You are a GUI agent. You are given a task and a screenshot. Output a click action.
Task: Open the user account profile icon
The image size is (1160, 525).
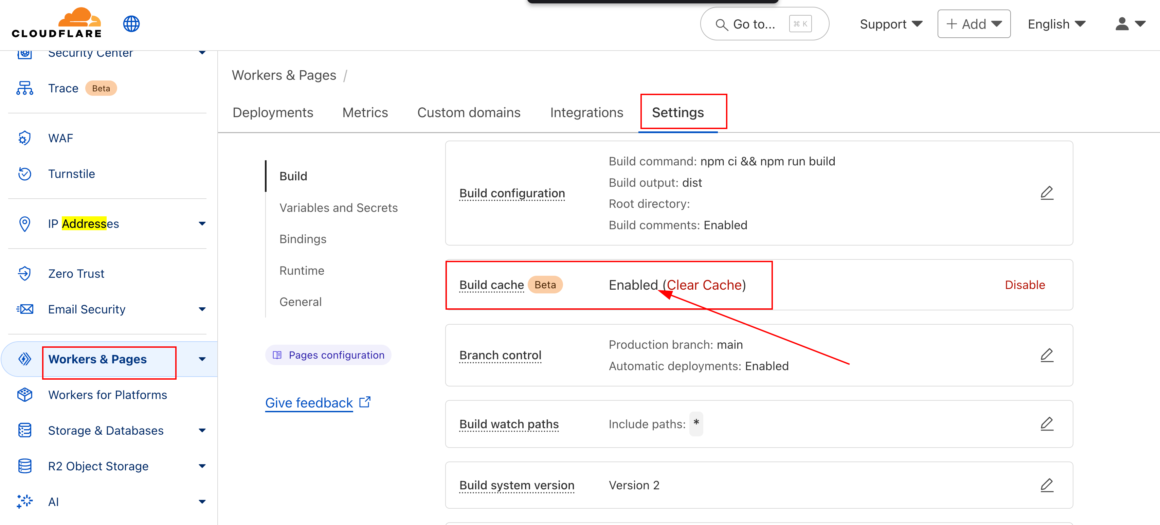click(x=1130, y=24)
